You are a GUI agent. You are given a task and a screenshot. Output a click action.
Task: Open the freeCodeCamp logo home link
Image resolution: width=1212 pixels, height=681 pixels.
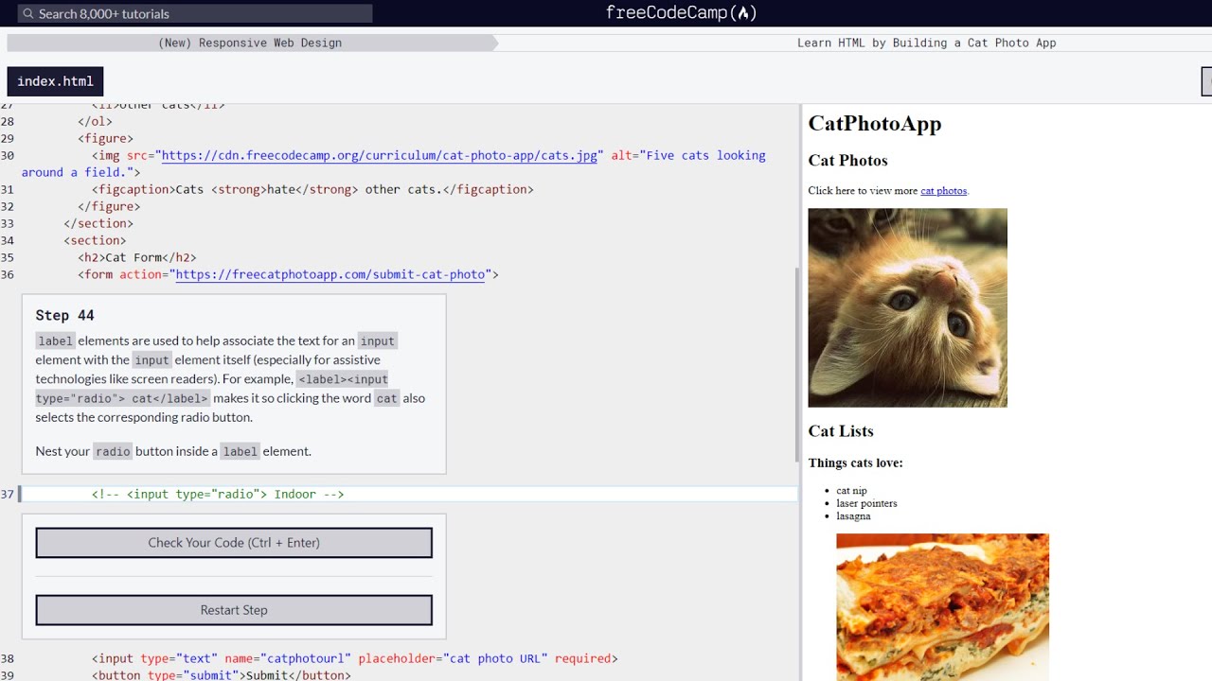pos(681,13)
